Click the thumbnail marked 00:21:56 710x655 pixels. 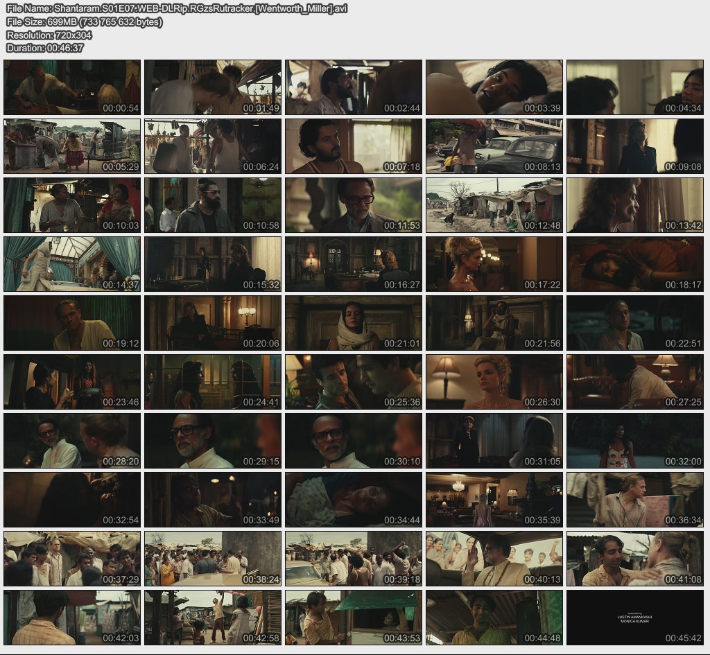point(494,323)
